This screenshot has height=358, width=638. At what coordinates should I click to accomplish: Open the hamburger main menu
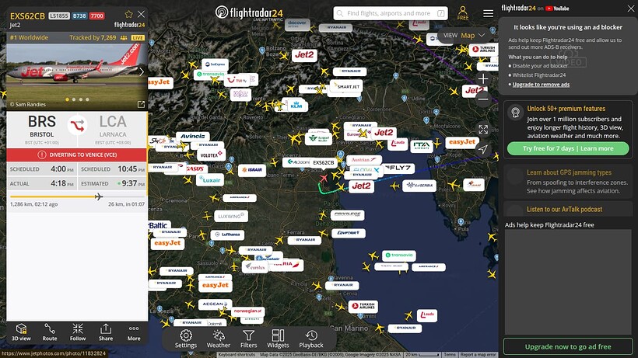[x=489, y=13]
